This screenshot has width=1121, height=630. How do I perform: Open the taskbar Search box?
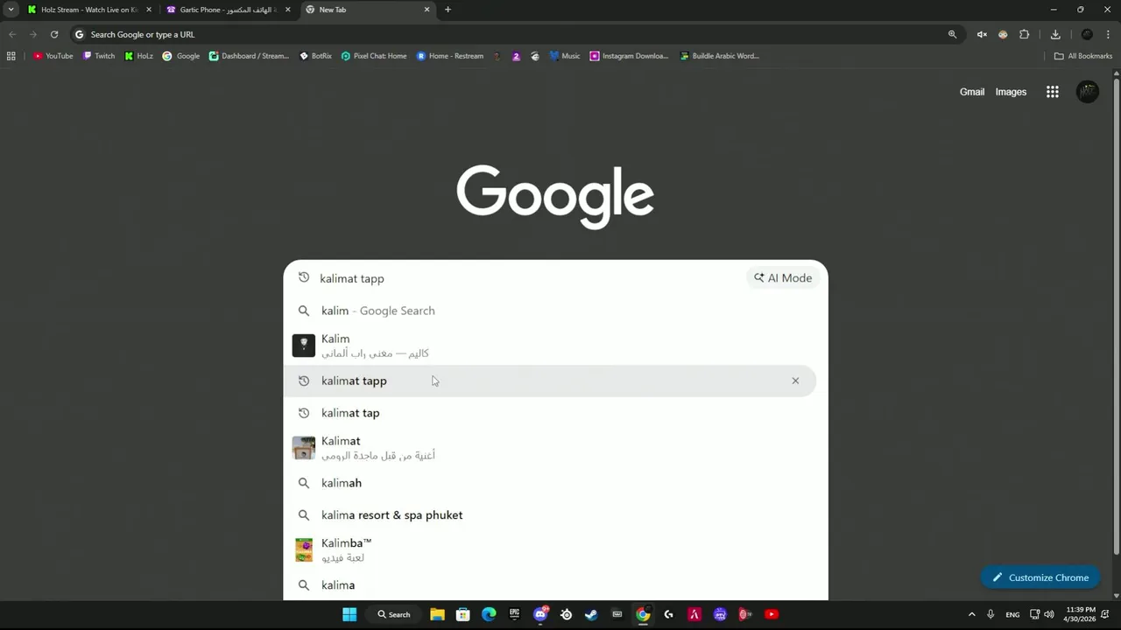(394, 614)
